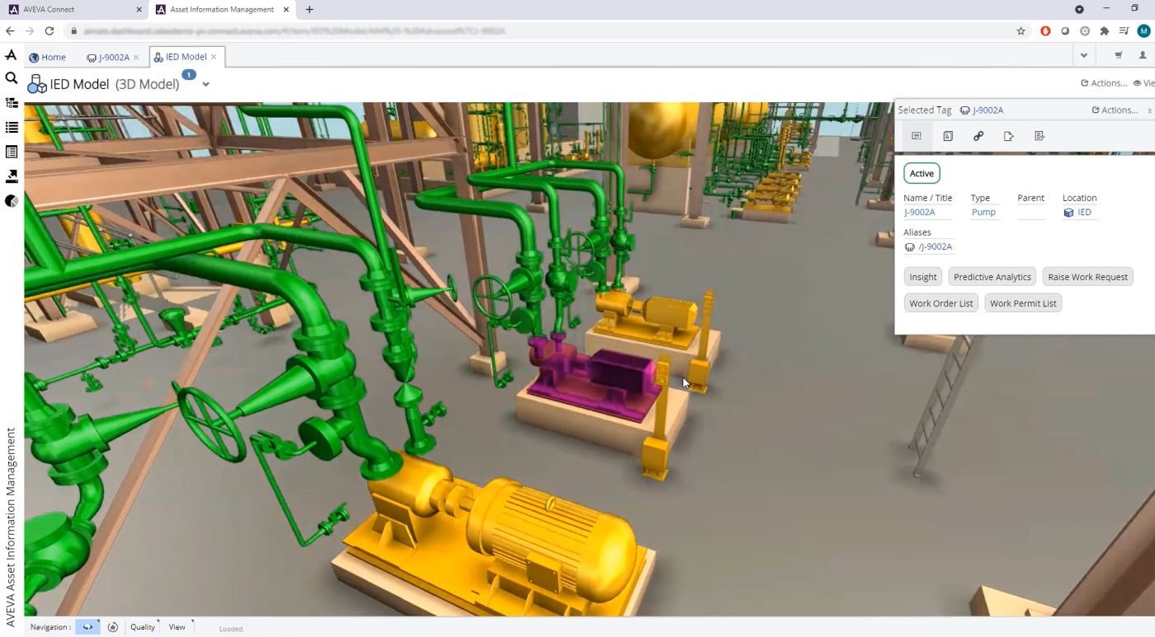1155x637 pixels.
Task: Click Raise Work Request button
Action: point(1088,277)
